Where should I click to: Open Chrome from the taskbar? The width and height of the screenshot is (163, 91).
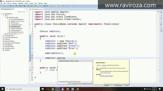point(53,89)
